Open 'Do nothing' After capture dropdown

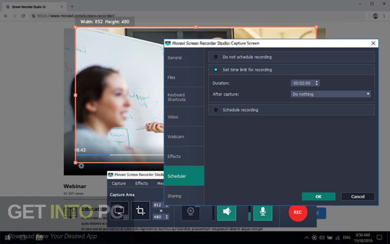tap(331, 94)
